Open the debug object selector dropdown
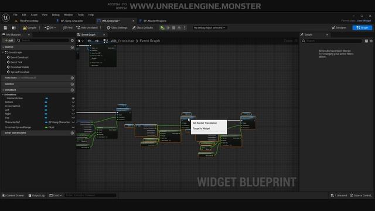 [210, 28]
